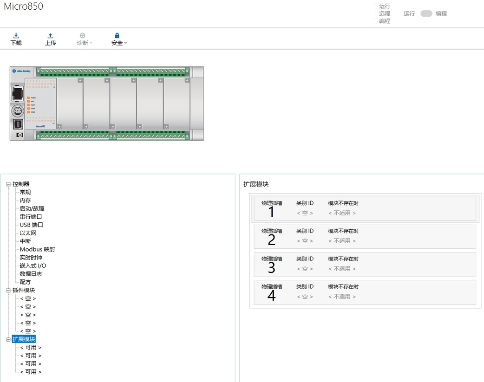
Task: Click the top green terminal block strip
Action: 113,71
